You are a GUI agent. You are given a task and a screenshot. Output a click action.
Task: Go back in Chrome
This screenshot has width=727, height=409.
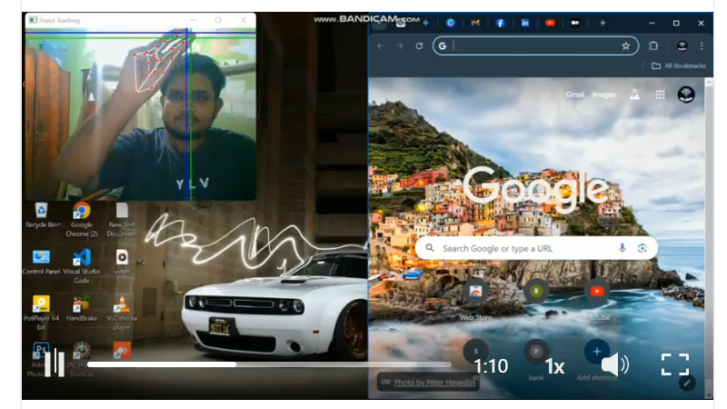tap(380, 46)
